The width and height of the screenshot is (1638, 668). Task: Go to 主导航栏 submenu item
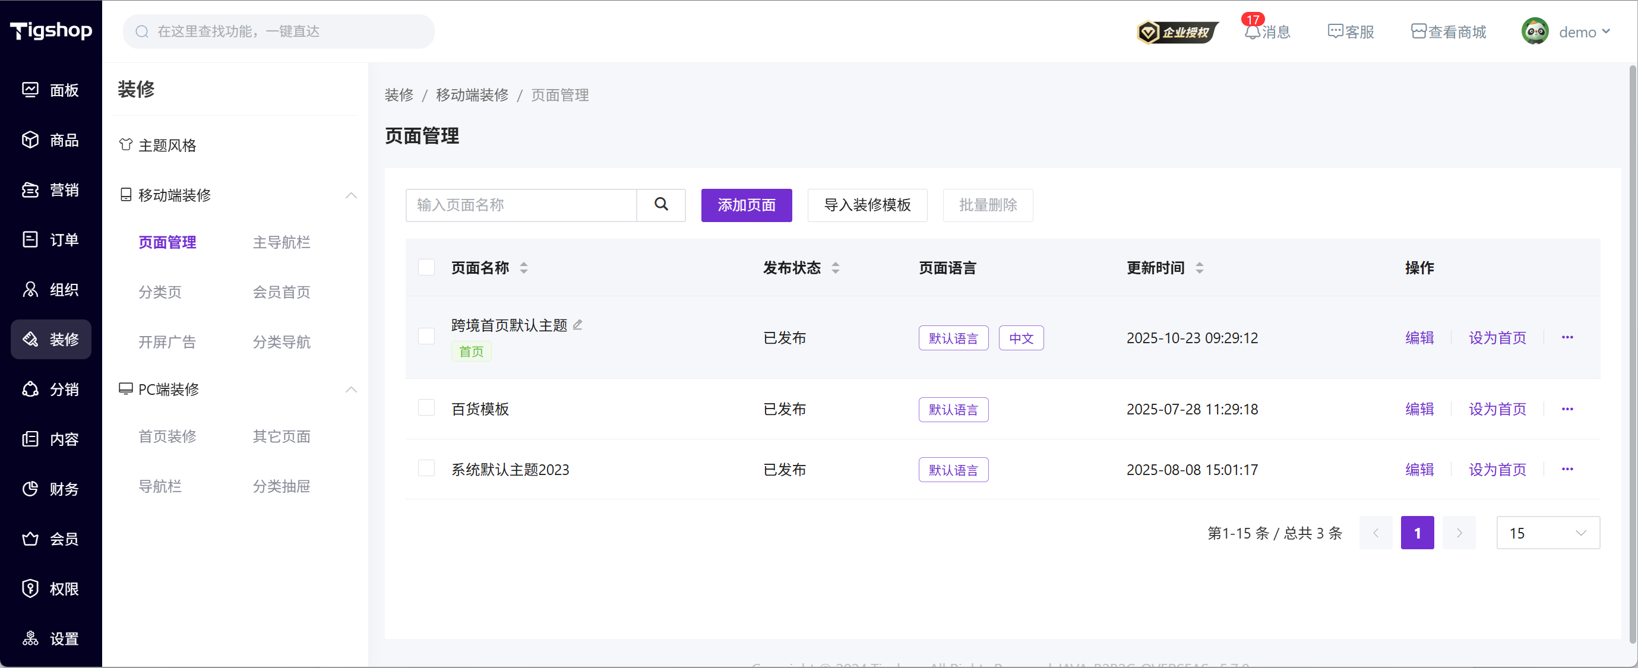coord(281,242)
